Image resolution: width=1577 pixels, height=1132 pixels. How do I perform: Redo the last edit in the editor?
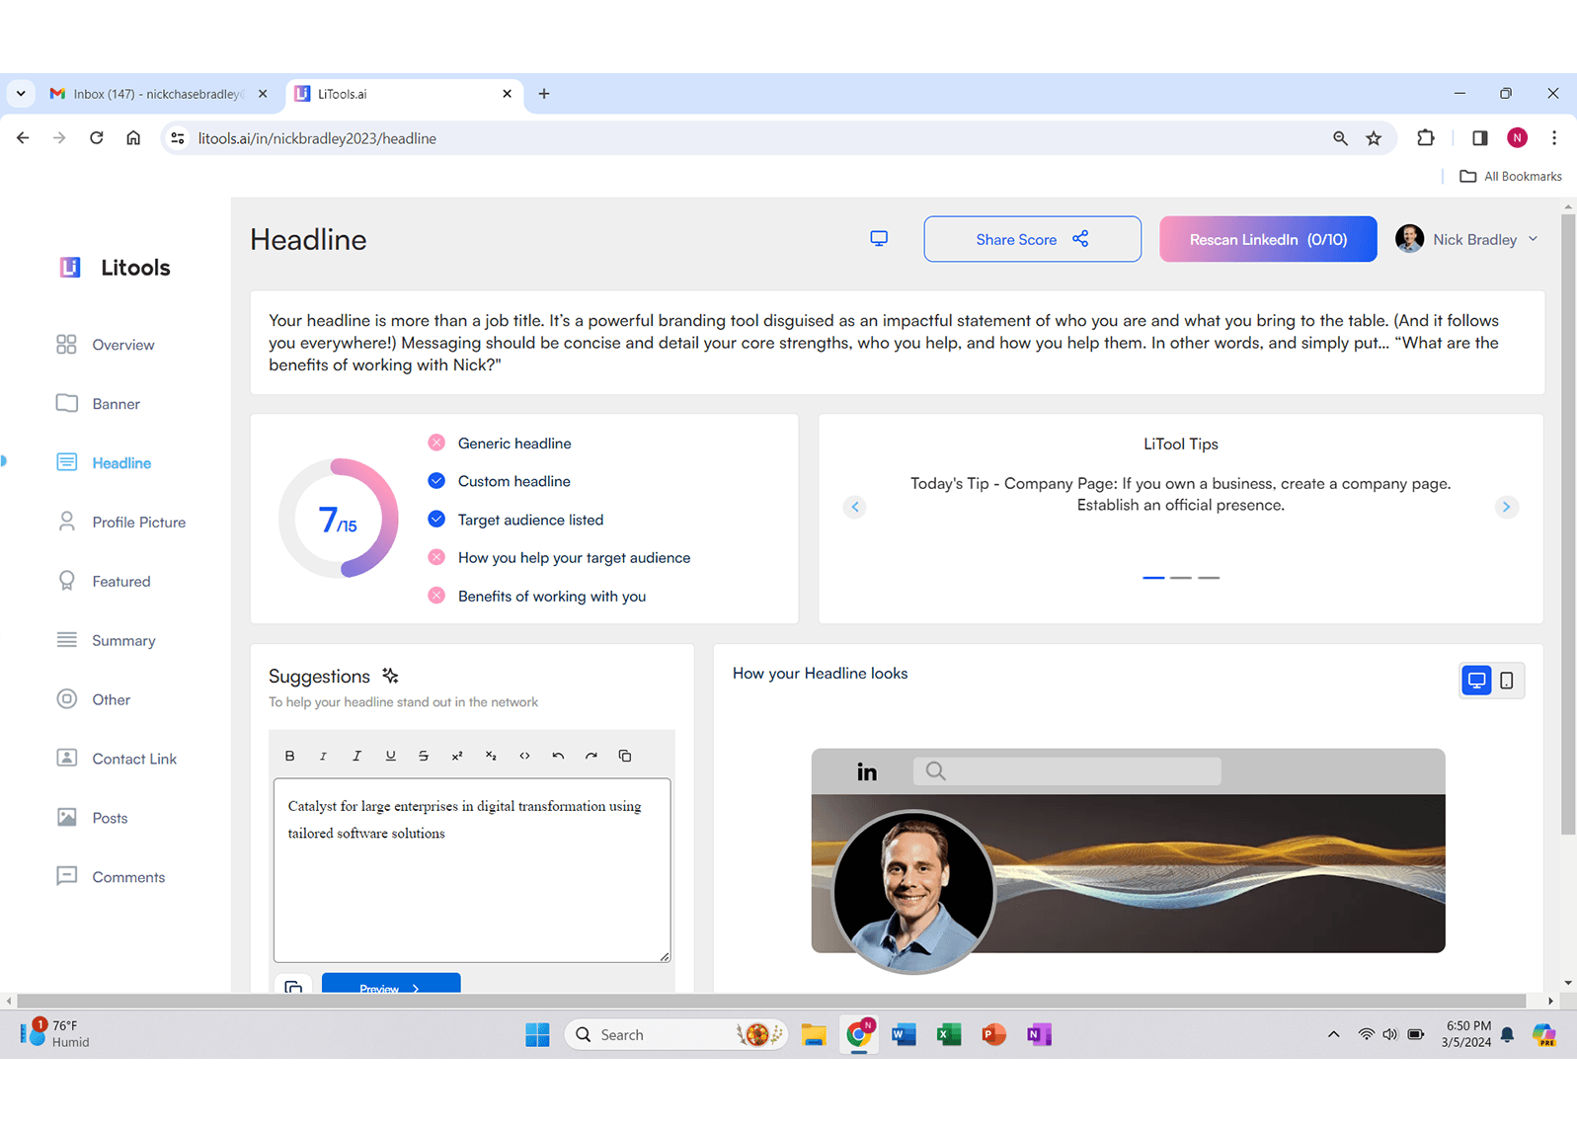point(591,756)
